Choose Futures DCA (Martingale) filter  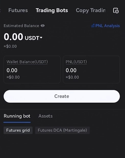tap(62, 130)
